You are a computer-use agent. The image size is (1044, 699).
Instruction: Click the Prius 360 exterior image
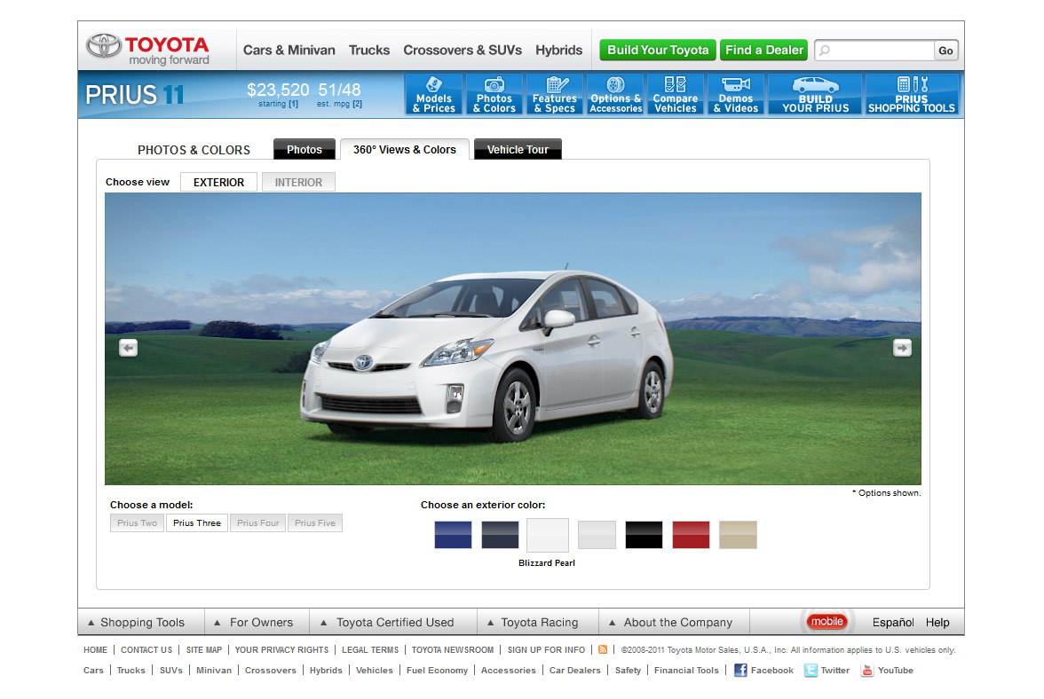click(513, 339)
